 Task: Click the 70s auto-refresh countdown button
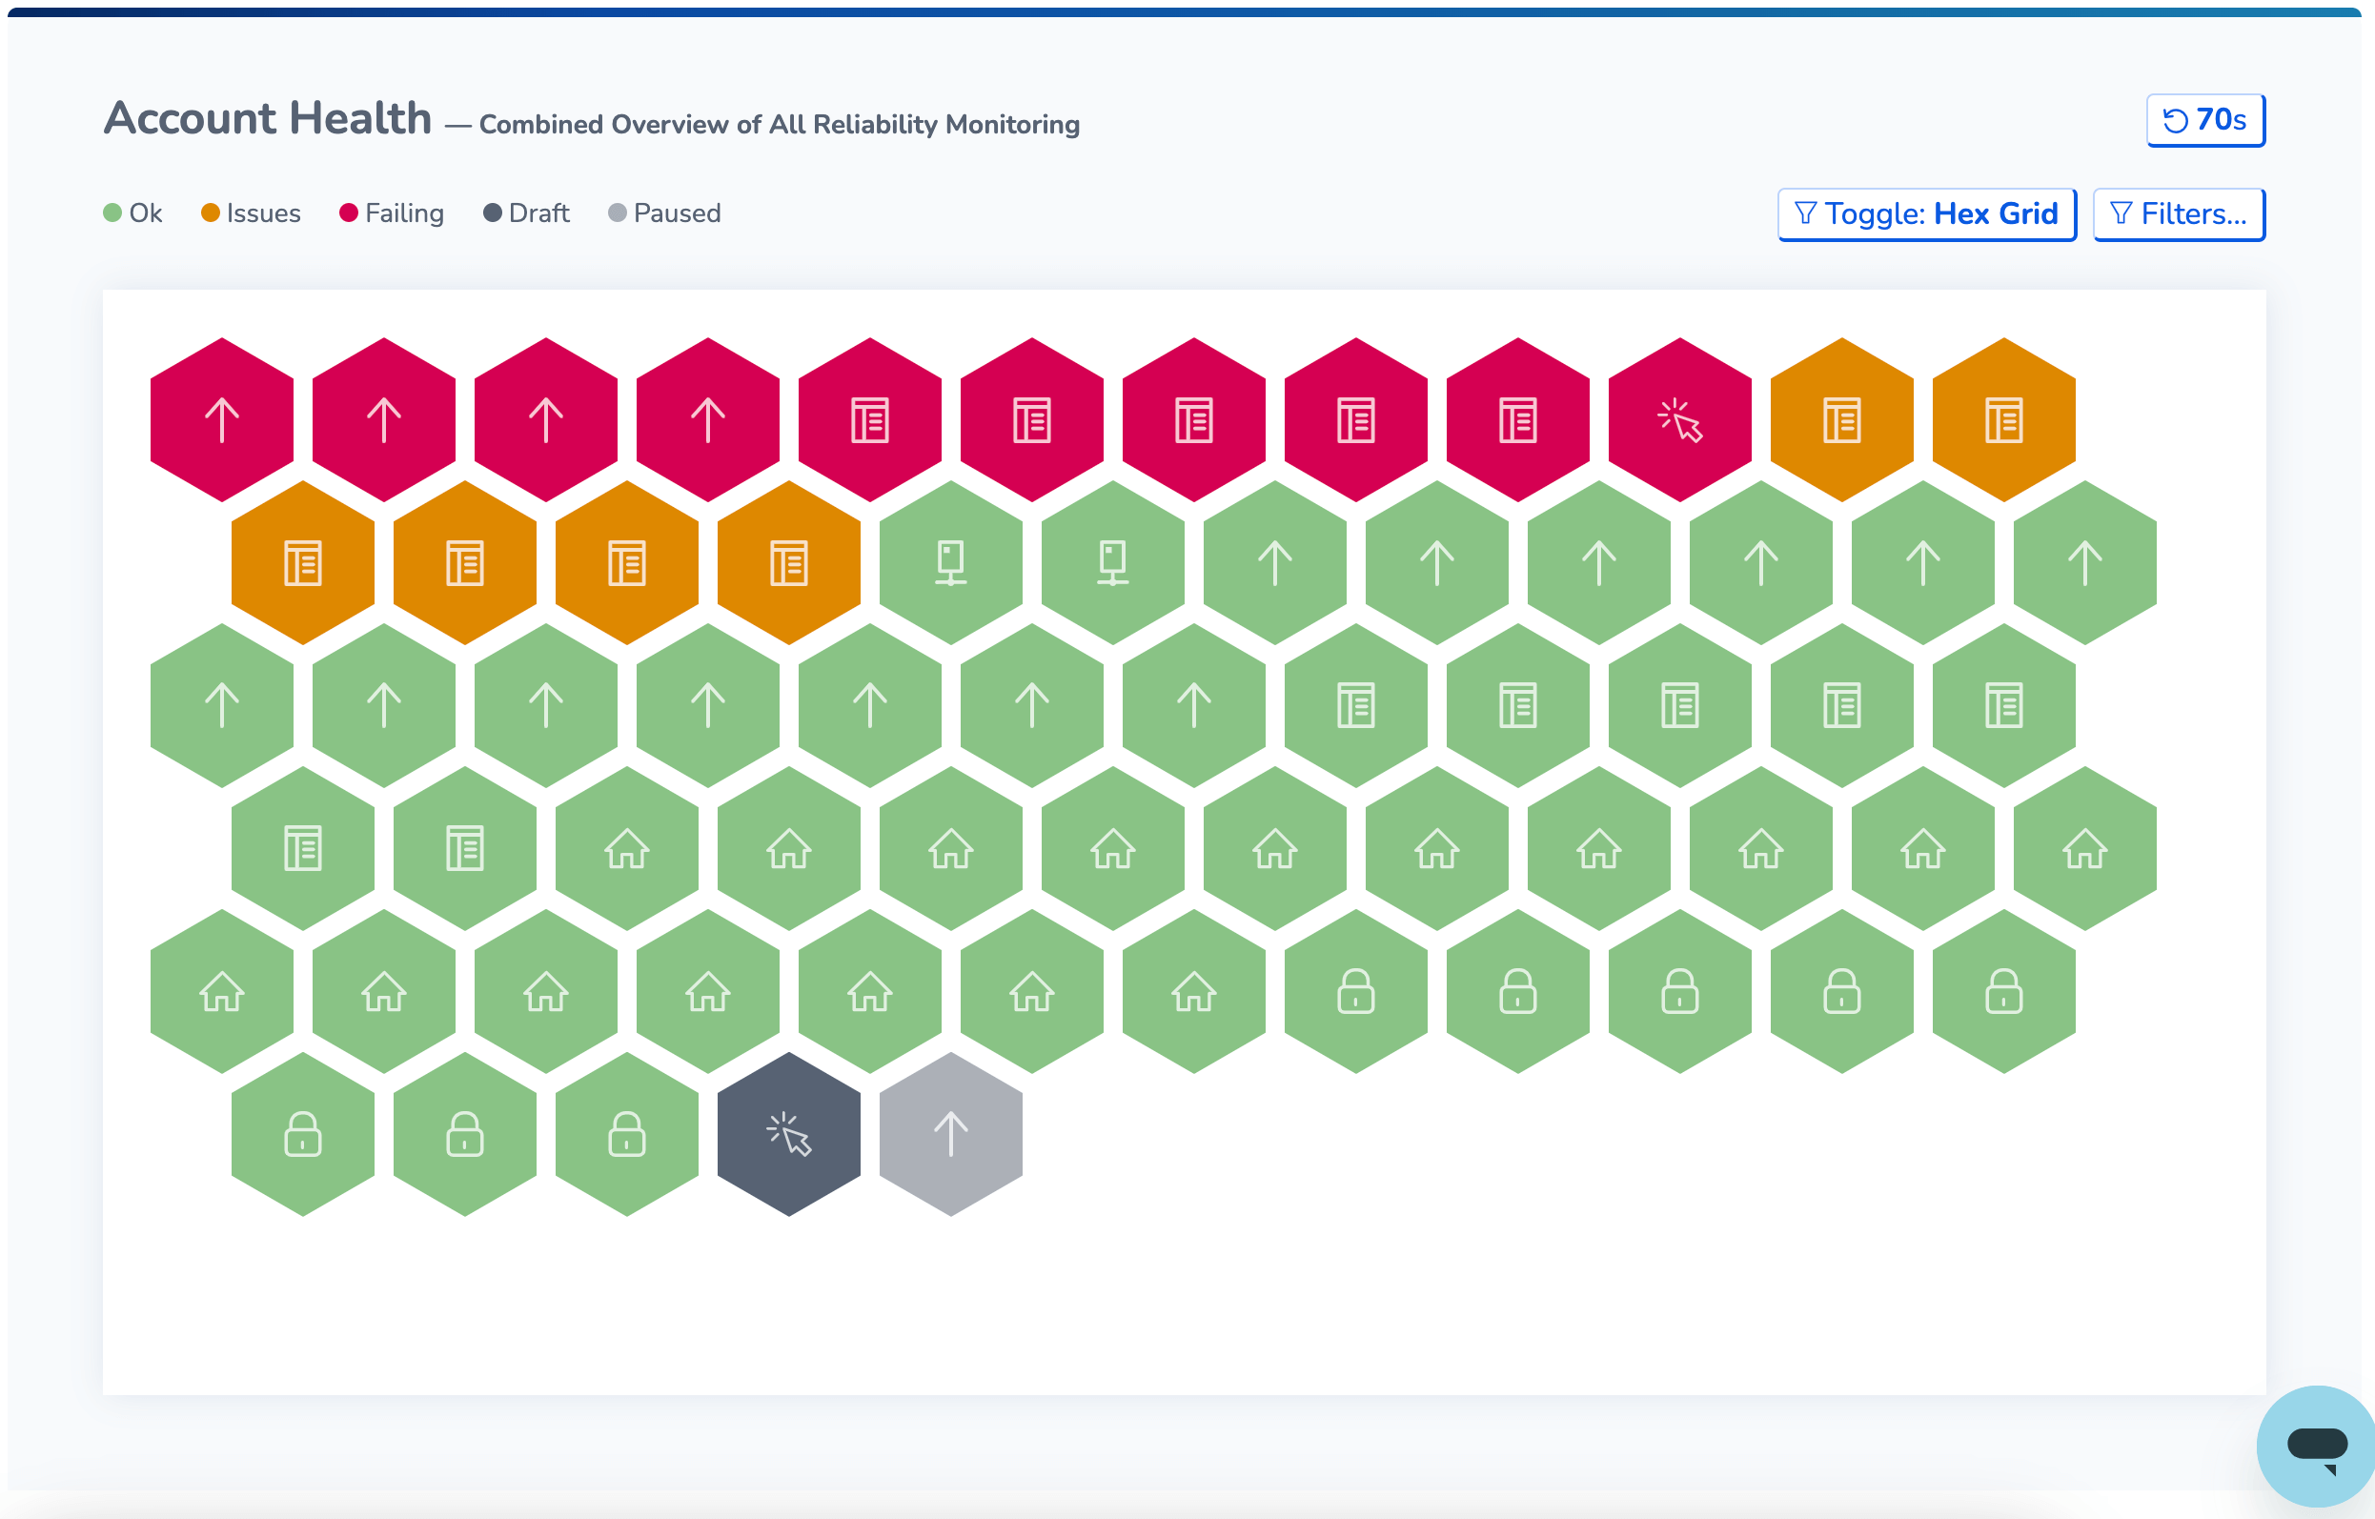tap(2205, 120)
